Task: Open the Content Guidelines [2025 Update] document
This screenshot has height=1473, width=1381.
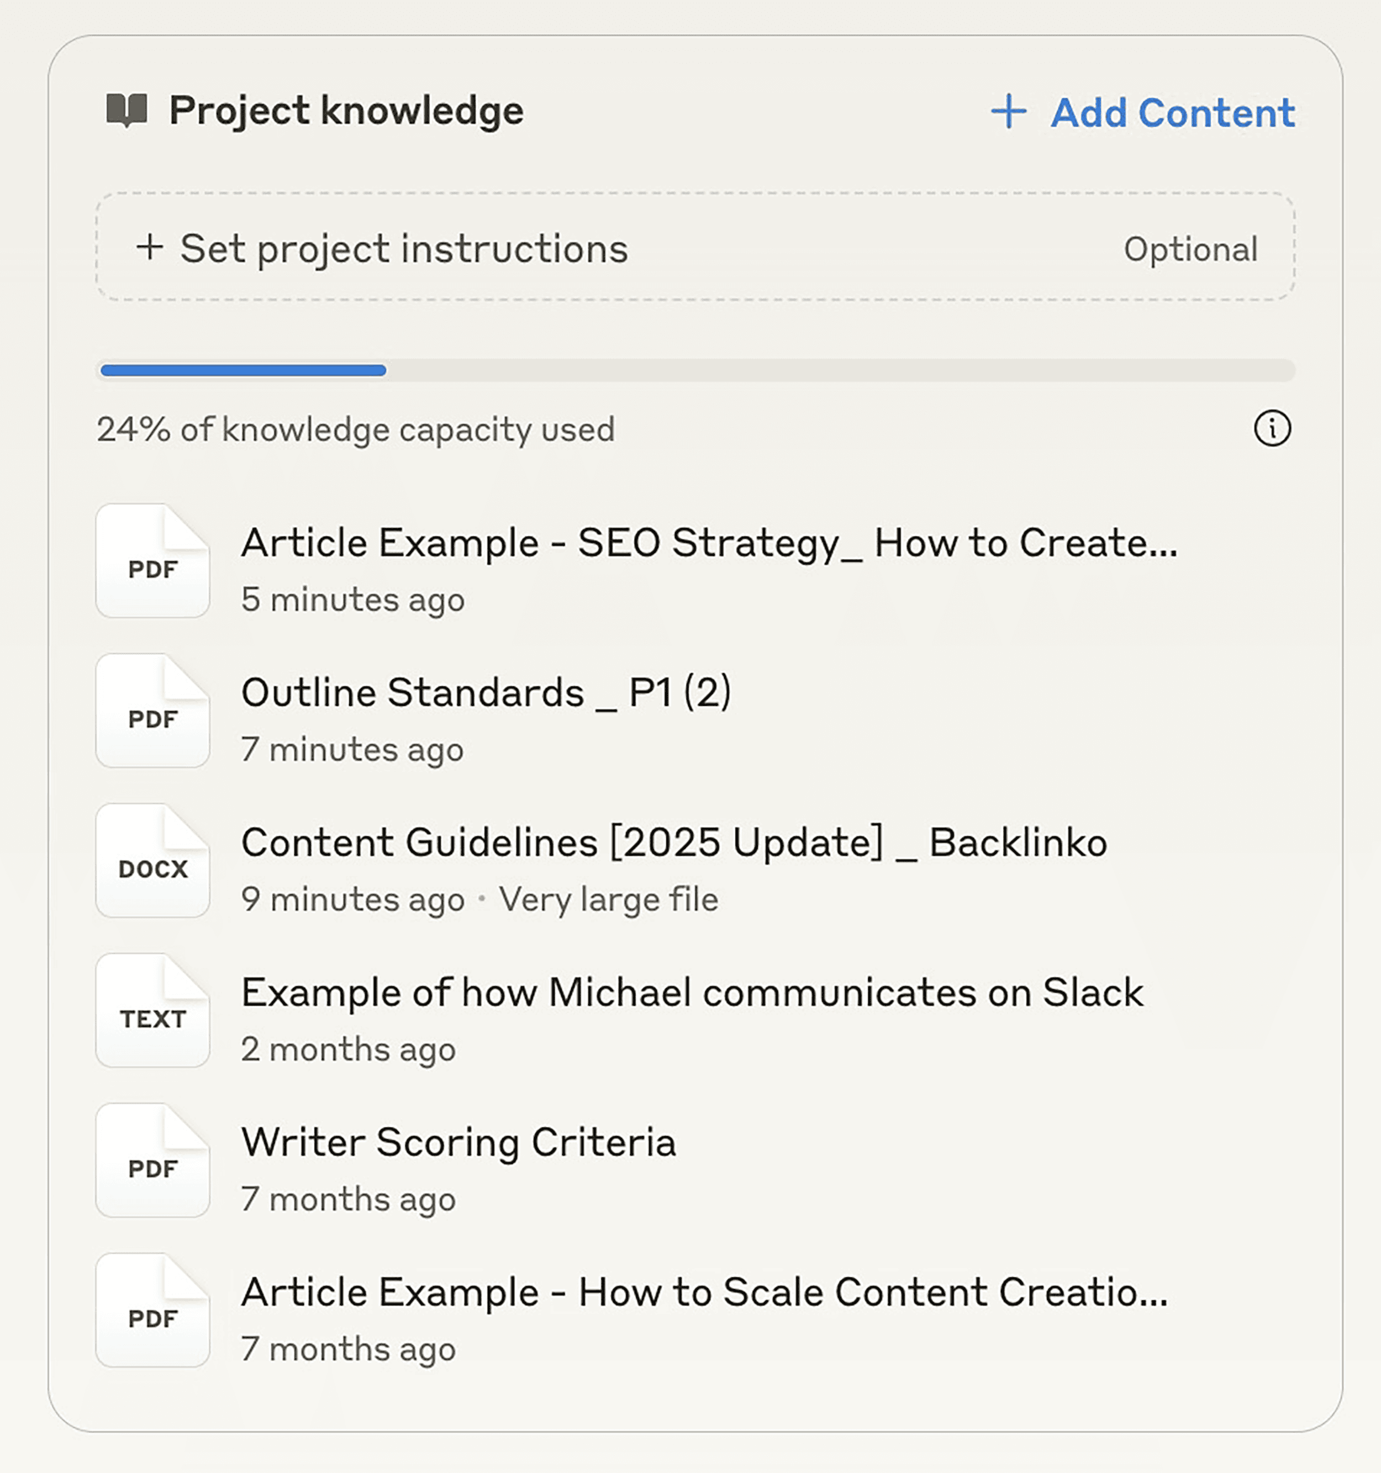Action: (674, 842)
